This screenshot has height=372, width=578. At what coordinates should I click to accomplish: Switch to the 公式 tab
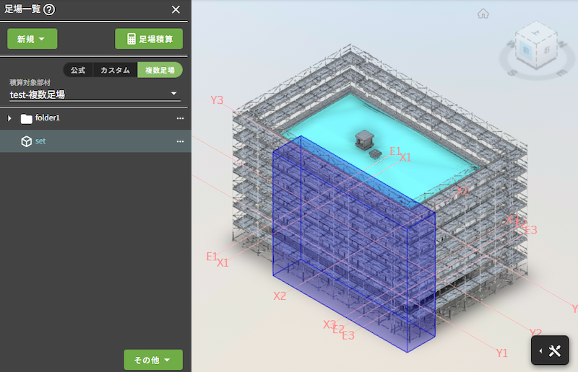click(x=78, y=70)
